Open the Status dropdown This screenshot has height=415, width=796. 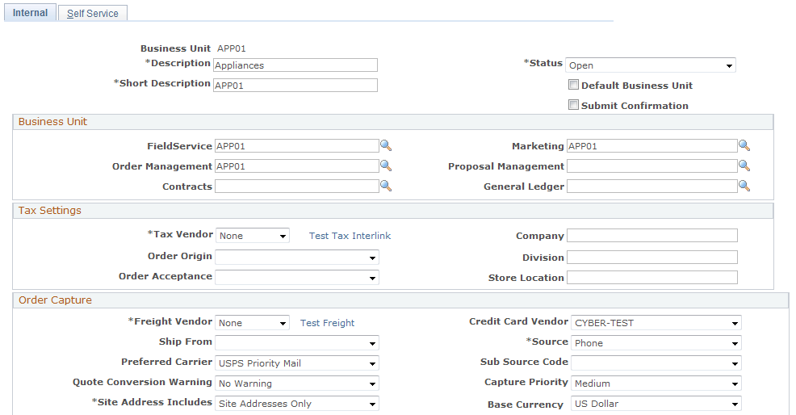651,65
